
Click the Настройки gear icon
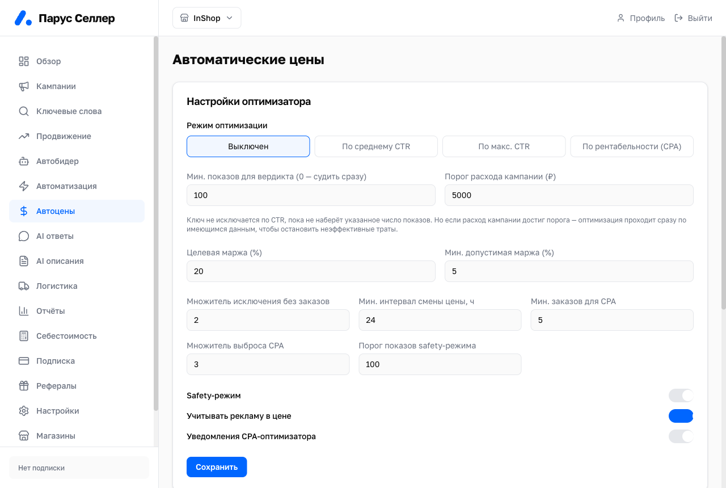tap(24, 411)
